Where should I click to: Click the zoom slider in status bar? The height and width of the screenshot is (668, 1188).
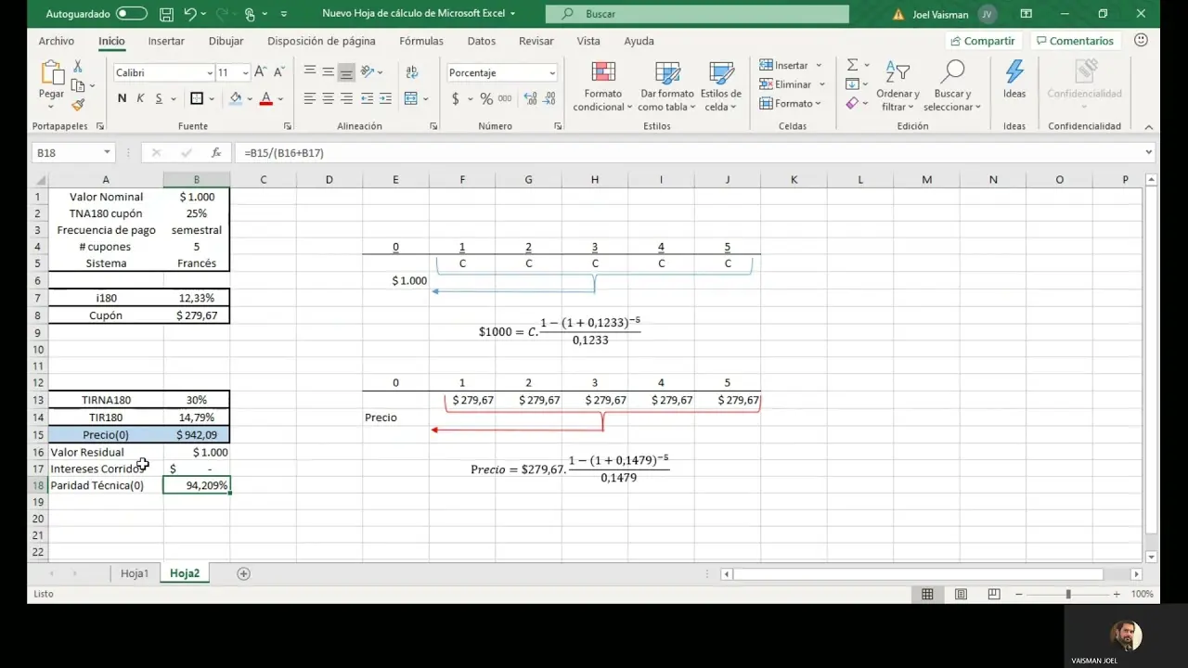1067,594
